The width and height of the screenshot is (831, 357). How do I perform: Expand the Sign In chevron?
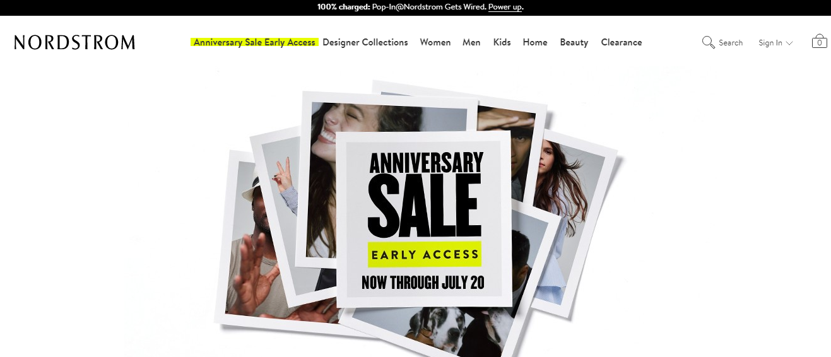coord(789,43)
